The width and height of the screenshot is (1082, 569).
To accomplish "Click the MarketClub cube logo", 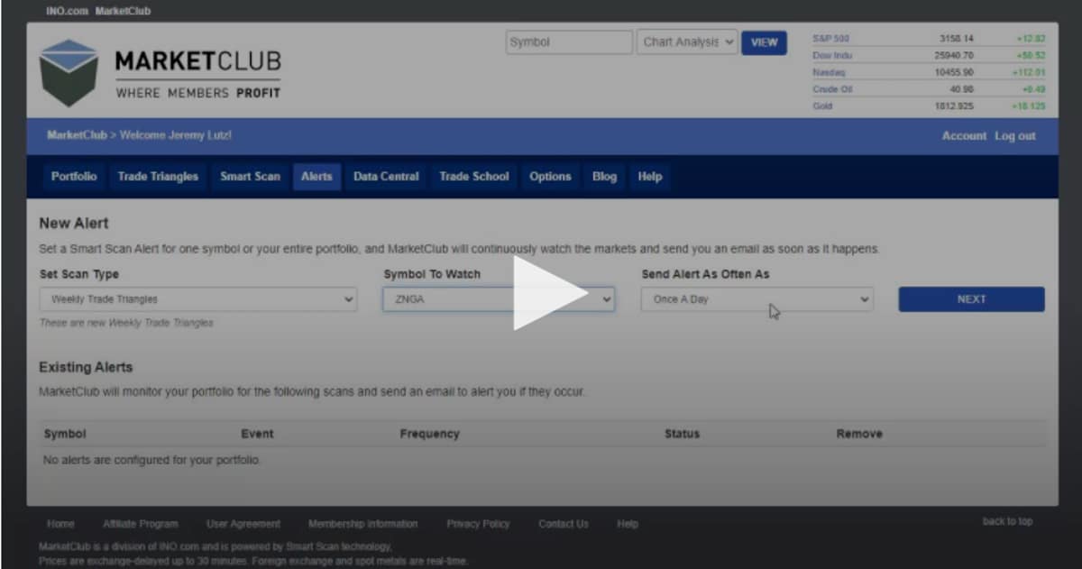I will coord(69,72).
